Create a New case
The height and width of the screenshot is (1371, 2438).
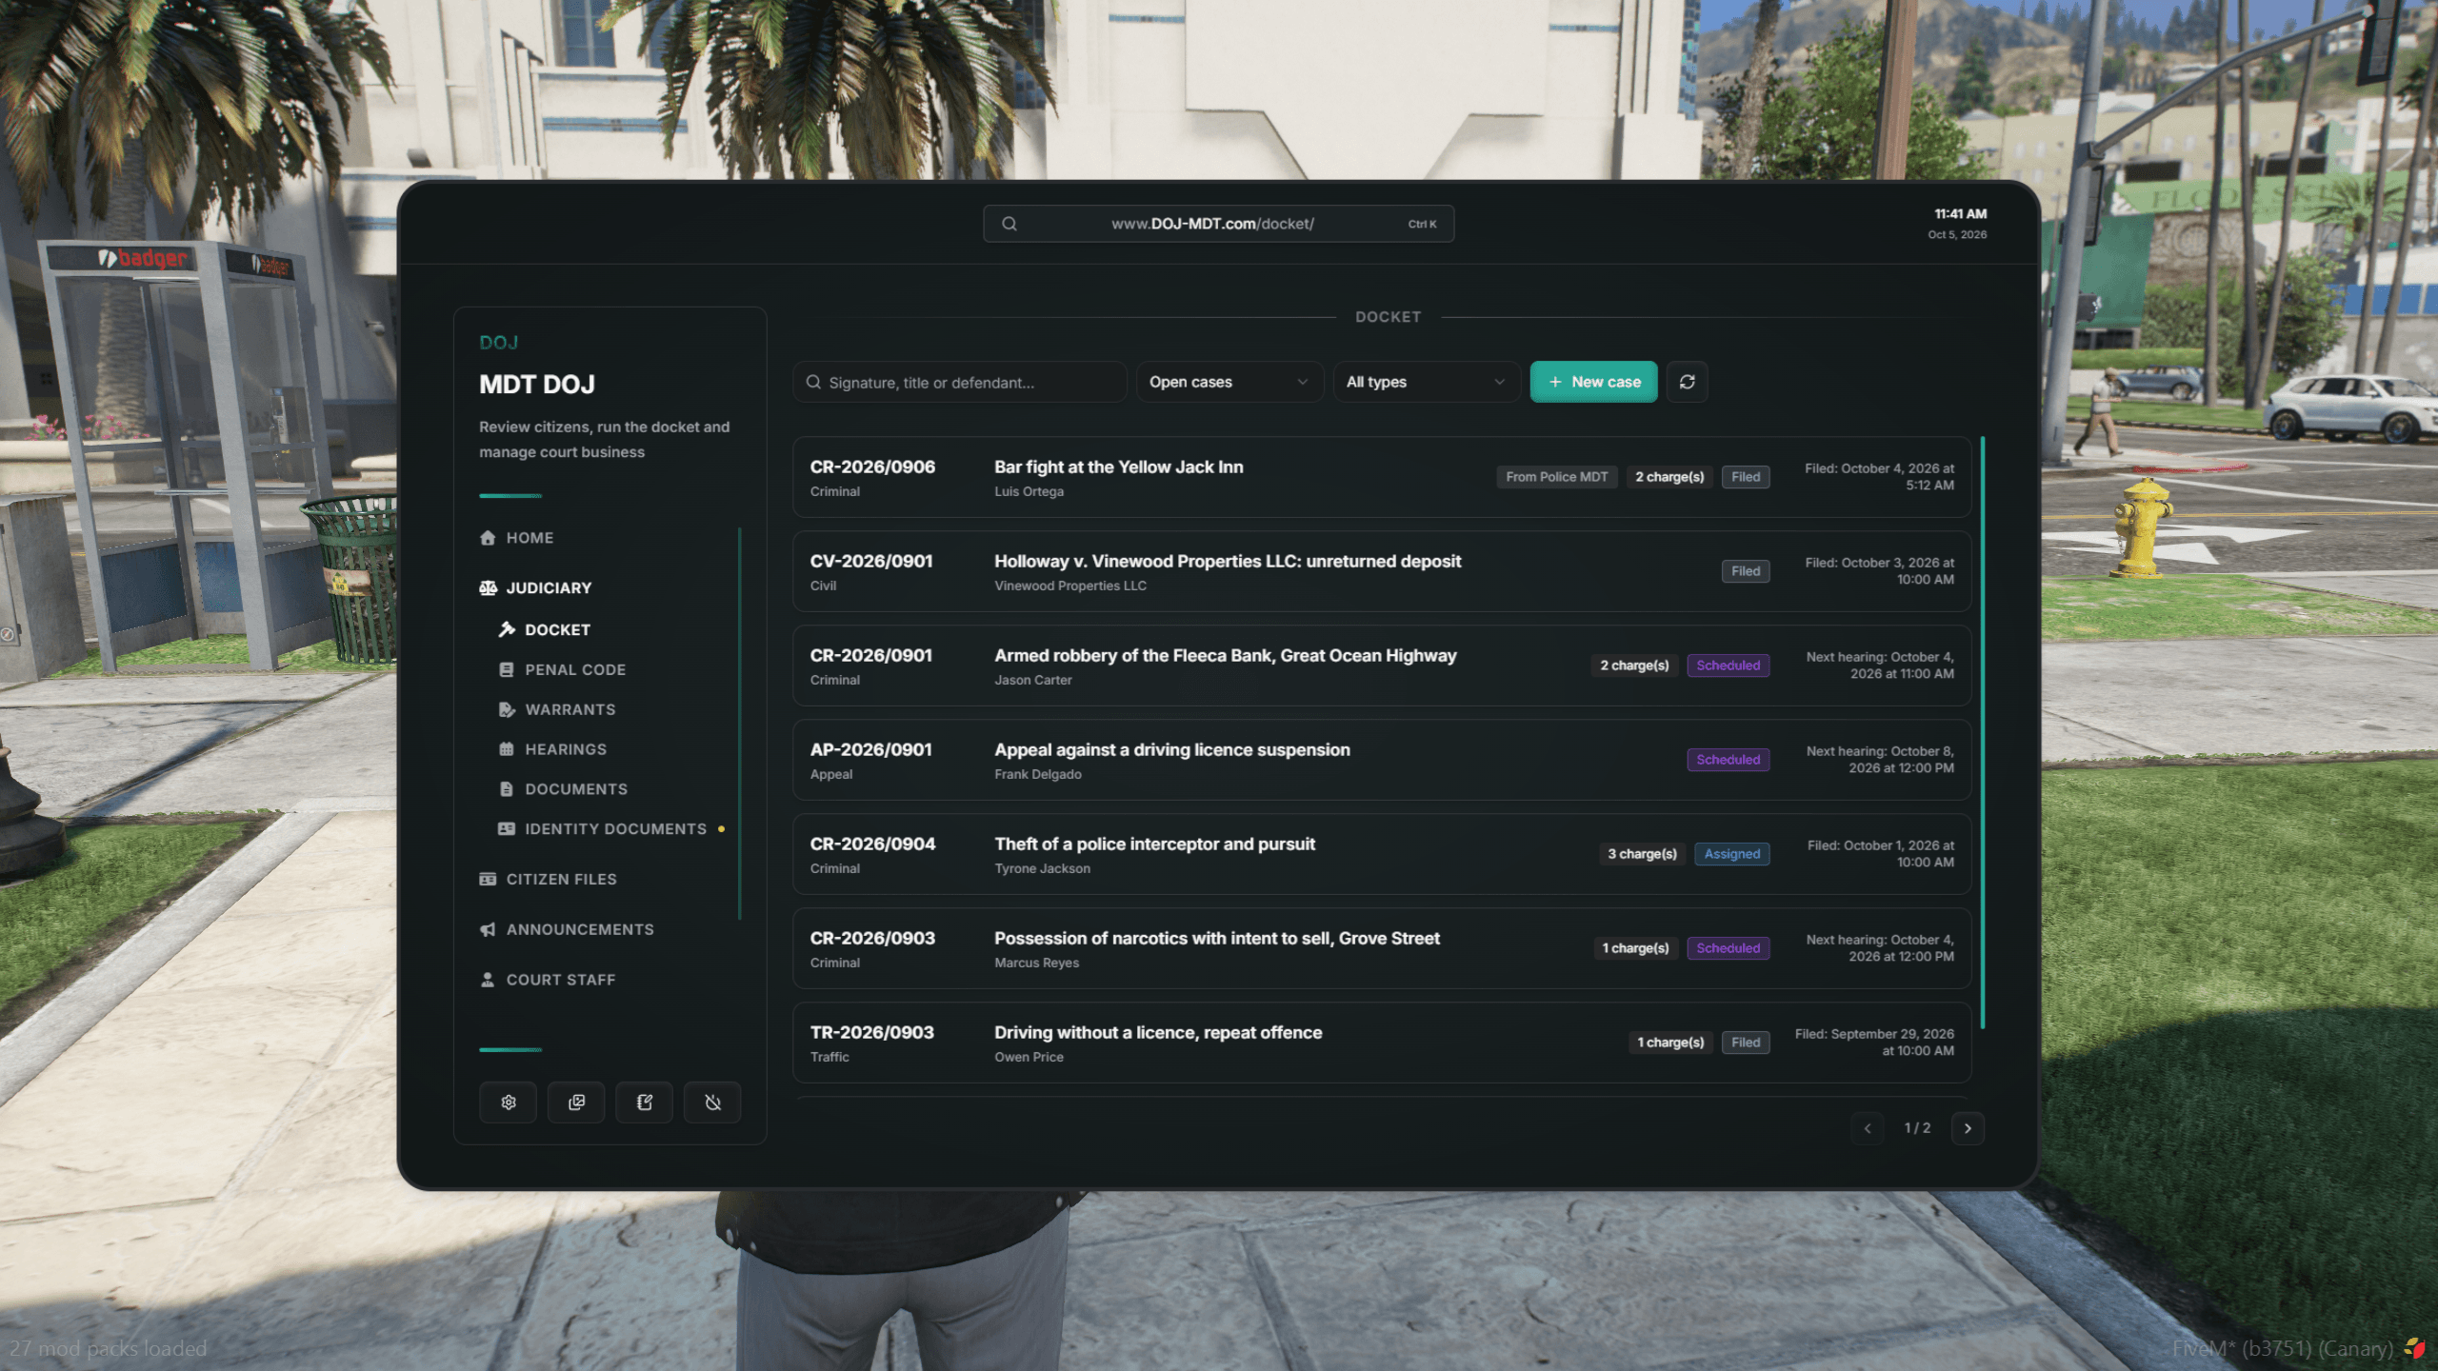[x=1593, y=382]
